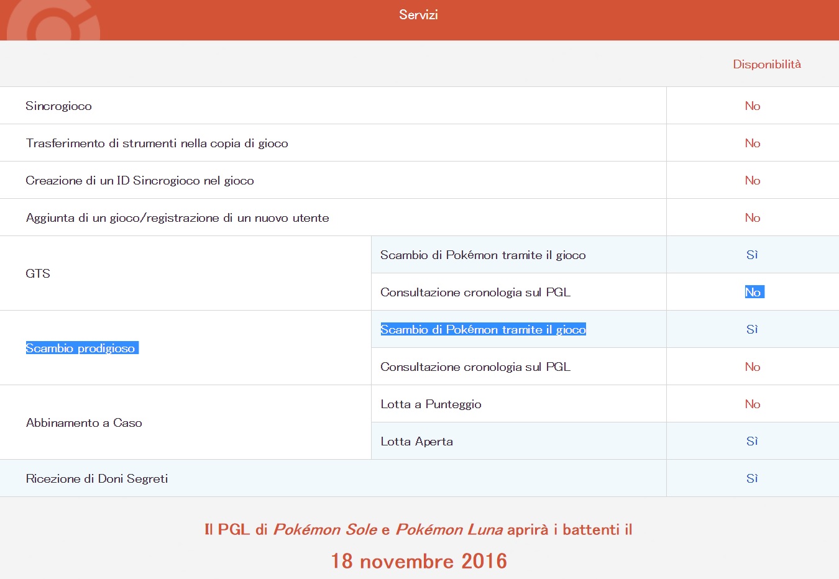Click No in the Lotta a Punteggio row
The height and width of the screenshot is (579, 839).
[x=753, y=404]
